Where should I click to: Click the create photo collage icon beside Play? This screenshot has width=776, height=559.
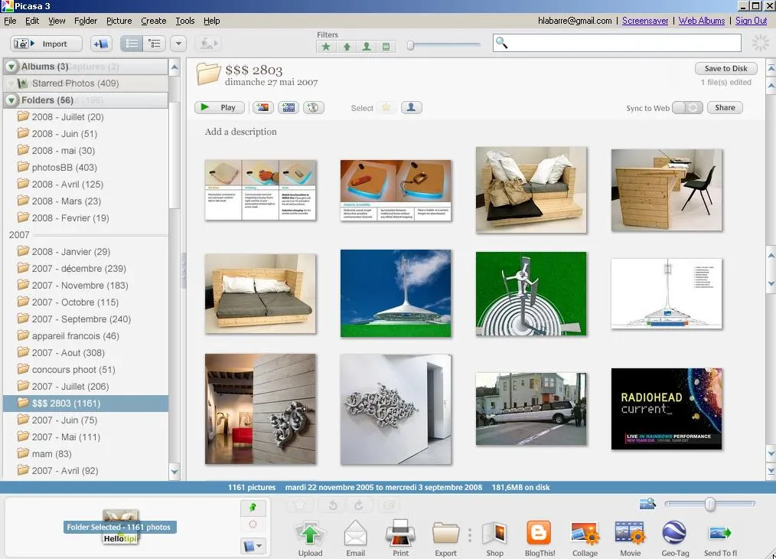click(262, 107)
